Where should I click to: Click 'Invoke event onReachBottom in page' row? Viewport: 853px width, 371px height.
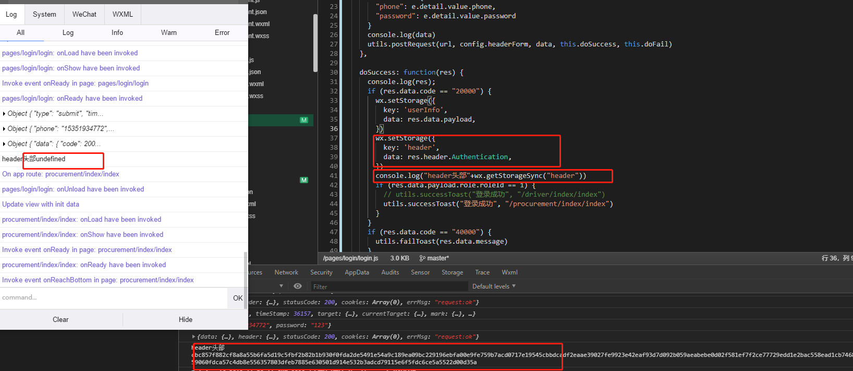(124, 280)
